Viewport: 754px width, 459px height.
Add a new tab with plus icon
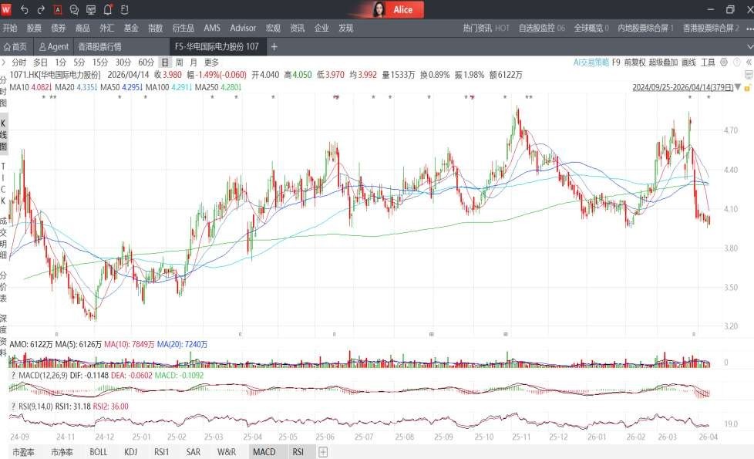pyautogui.click(x=274, y=47)
